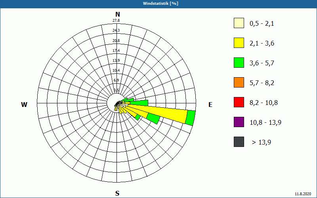Click the yellow 2,1 - 3,6 legend swatch
317x198 pixels.
pos(239,43)
